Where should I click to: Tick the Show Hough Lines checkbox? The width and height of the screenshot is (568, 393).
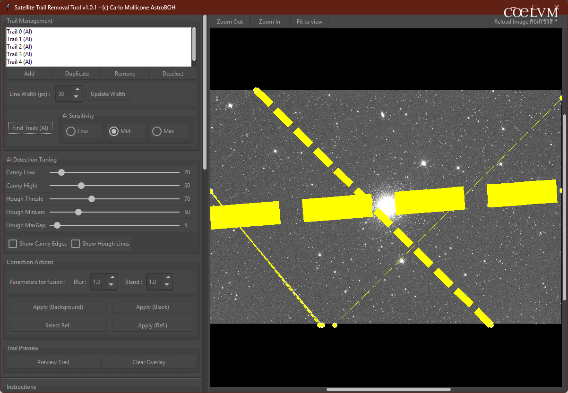[x=76, y=244]
